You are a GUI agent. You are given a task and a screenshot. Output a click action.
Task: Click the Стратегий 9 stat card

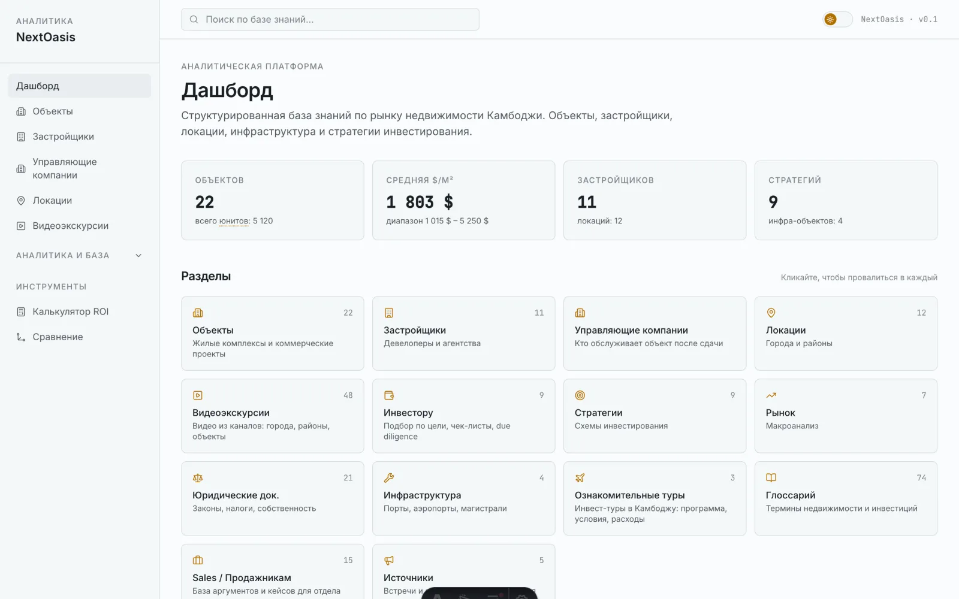click(x=846, y=200)
